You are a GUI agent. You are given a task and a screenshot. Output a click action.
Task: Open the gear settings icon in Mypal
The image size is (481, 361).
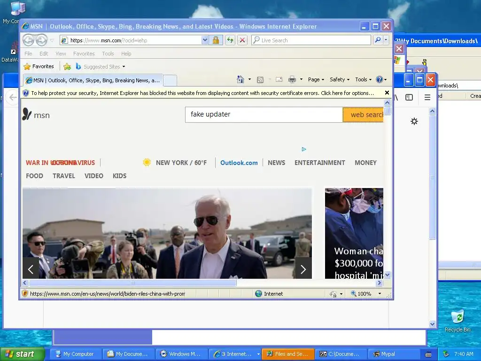tap(414, 121)
